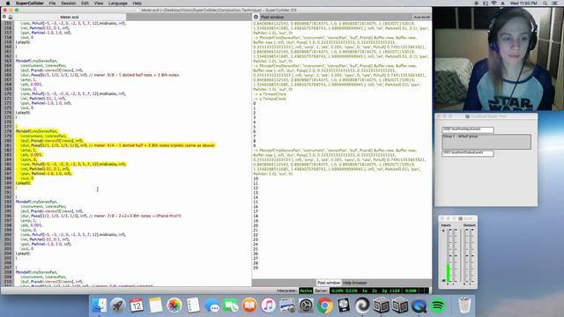Open Spotify from dock

coord(438,306)
